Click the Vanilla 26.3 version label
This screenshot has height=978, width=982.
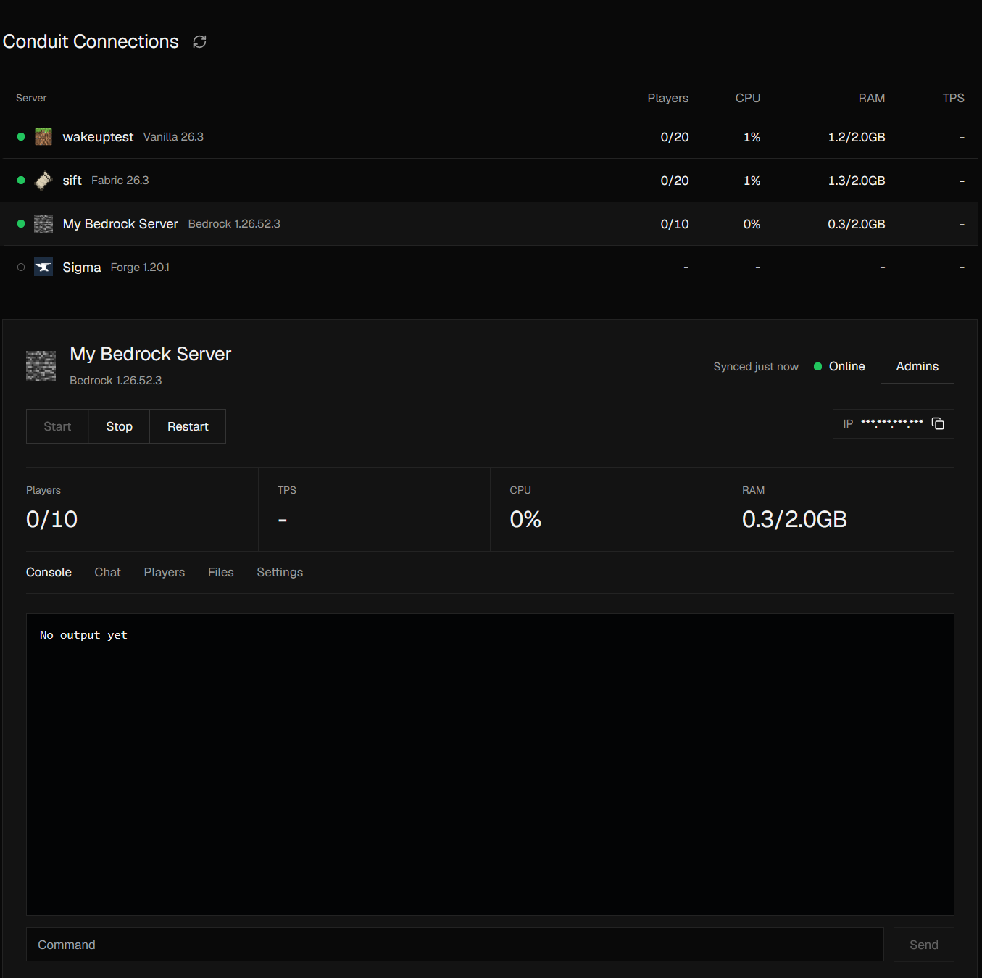coord(173,137)
